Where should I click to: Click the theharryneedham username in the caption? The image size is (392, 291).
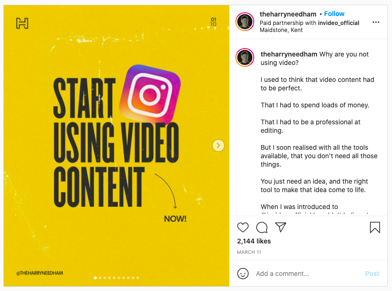click(289, 54)
